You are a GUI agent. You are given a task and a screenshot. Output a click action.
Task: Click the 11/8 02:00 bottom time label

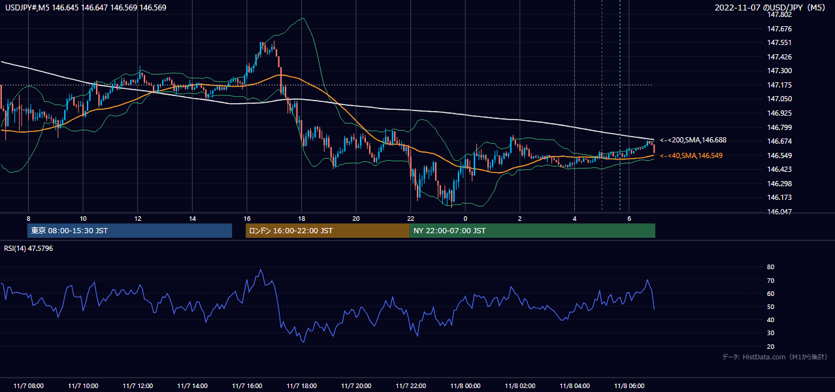tap(520, 385)
